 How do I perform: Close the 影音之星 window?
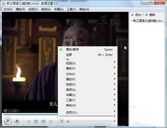pos(159,2)
